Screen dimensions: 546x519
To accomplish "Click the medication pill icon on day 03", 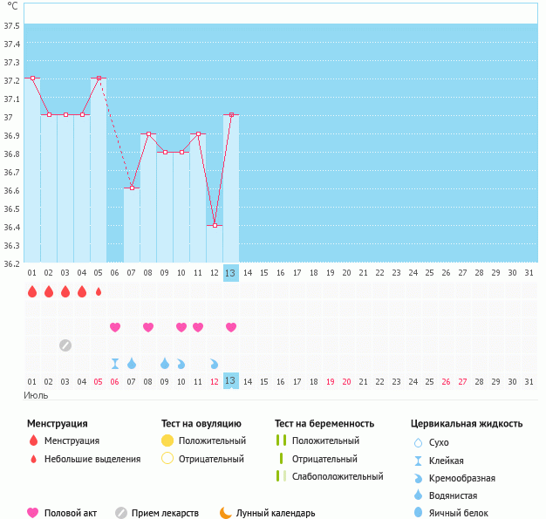I will [x=65, y=345].
